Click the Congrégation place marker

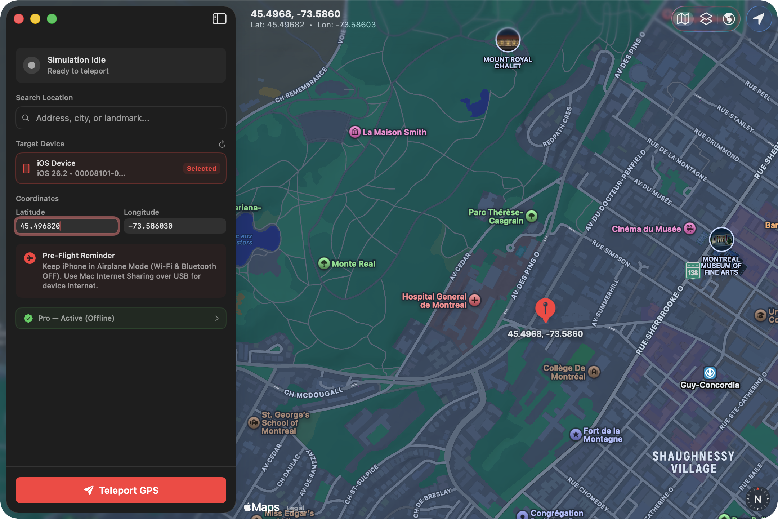click(522, 515)
